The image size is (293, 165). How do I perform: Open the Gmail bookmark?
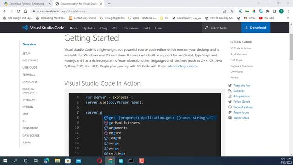pyautogui.click(x=250, y=18)
